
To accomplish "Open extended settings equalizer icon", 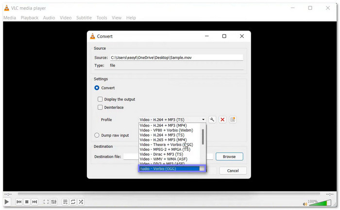I will click(x=54, y=202).
